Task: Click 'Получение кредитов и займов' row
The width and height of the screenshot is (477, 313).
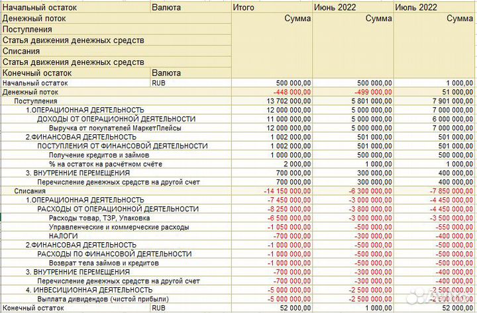Action: pos(238,155)
